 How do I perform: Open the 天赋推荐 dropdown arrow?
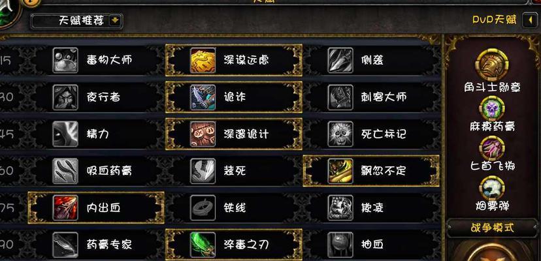pos(115,21)
